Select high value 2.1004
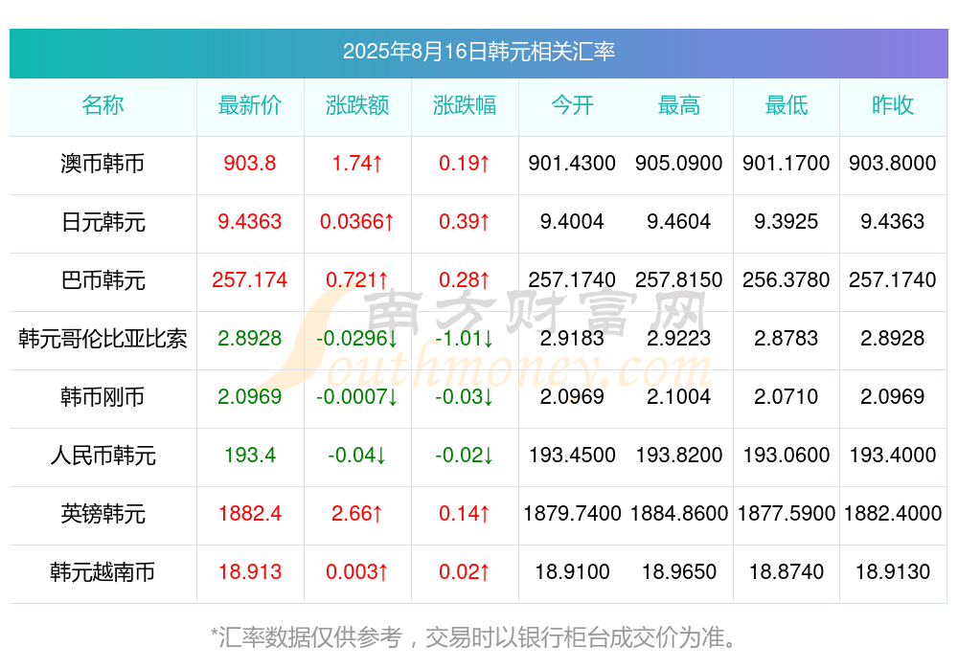This screenshot has width=958, height=668. pyautogui.click(x=679, y=396)
